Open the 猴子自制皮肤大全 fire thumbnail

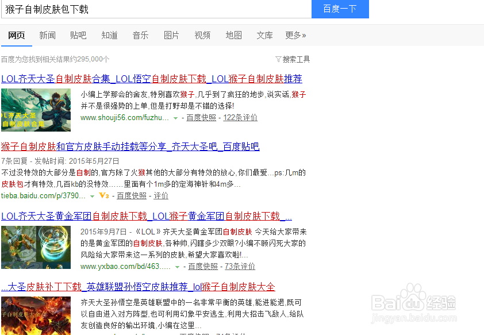[36, 316]
